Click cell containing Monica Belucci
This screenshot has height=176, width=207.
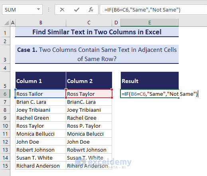(89, 134)
